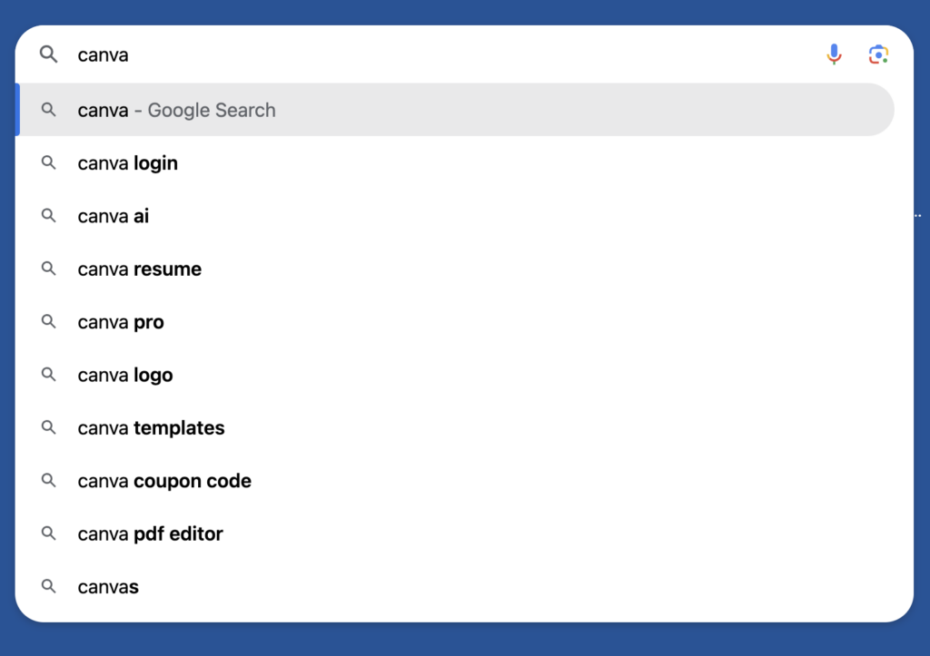The image size is (930, 656).
Task: Choose the 'canva logo' suggestion
Action: (x=125, y=374)
